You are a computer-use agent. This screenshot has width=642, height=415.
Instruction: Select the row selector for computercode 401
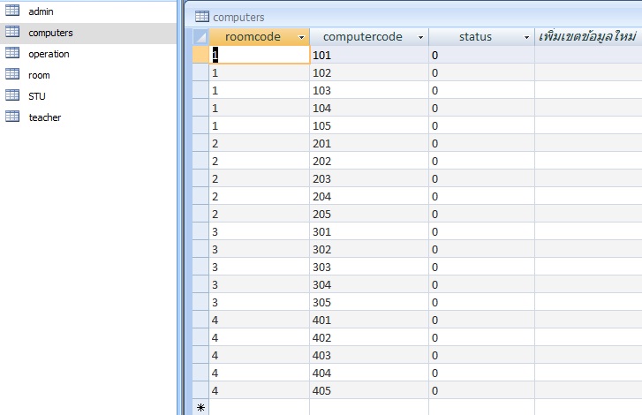click(200, 320)
